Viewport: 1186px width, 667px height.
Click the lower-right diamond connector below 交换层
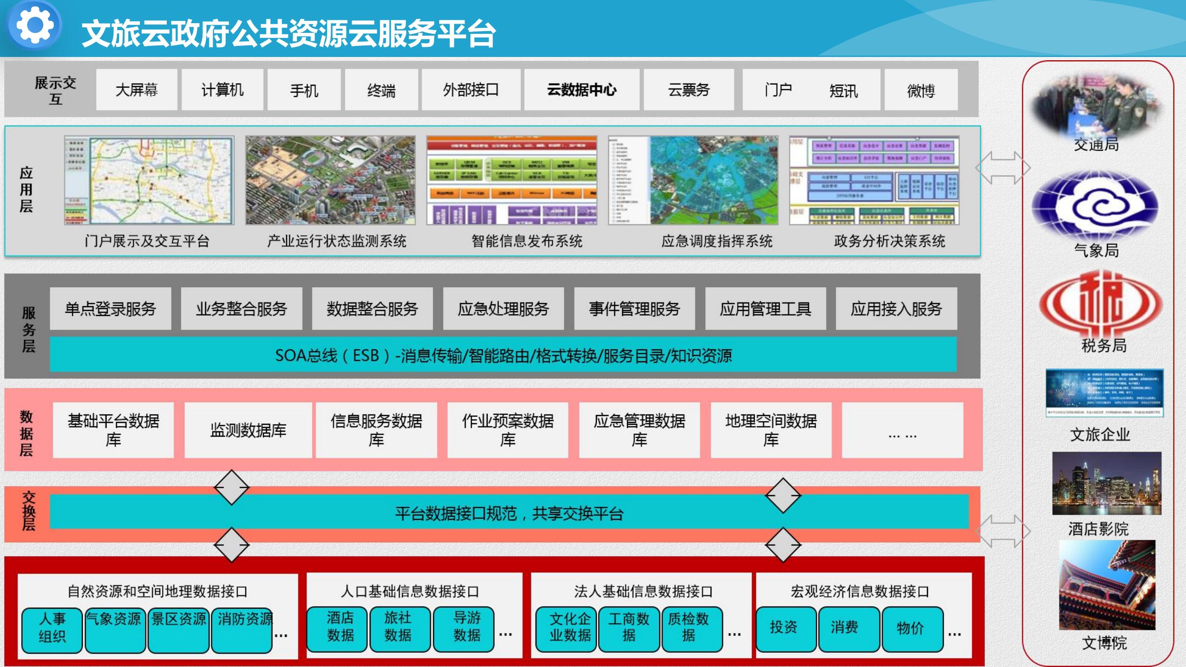[783, 545]
